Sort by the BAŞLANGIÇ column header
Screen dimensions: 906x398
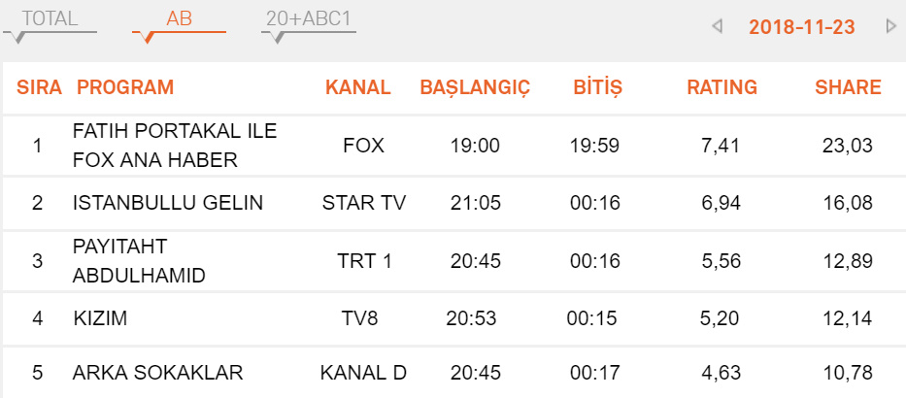point(475,87)
